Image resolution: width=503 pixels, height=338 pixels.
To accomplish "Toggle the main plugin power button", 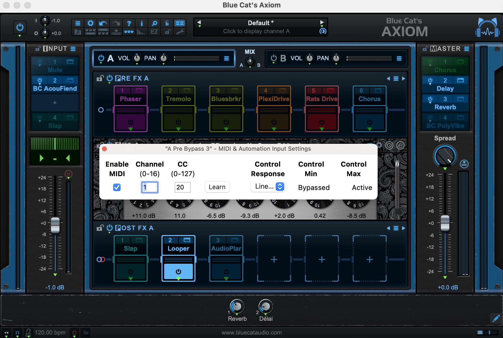I will pos(20,27).
